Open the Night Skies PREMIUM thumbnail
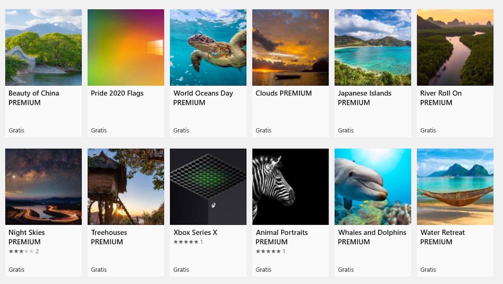 [43, 186]
